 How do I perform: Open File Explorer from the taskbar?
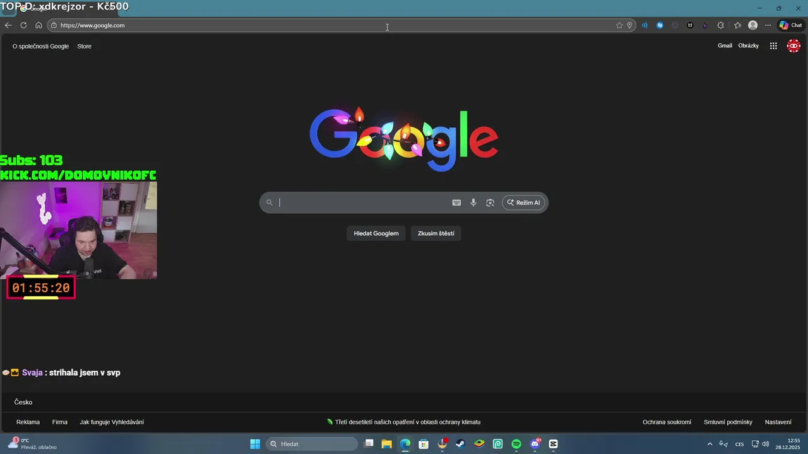click(387, 444)
